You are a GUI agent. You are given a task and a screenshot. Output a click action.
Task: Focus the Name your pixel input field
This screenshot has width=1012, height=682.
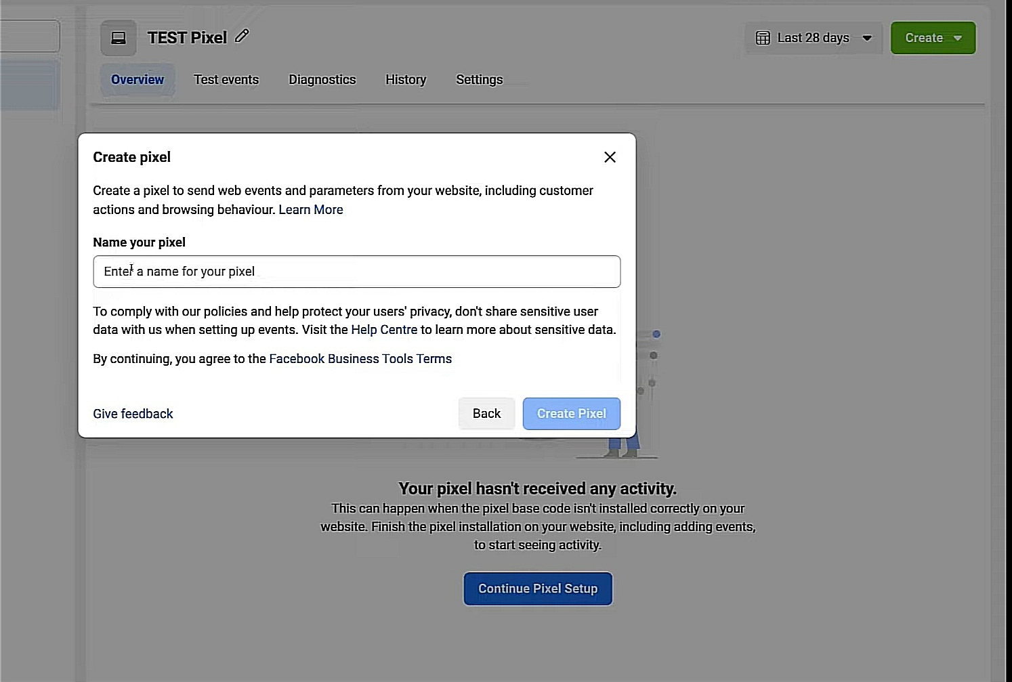pyautogui.click(x=356, y=272)
